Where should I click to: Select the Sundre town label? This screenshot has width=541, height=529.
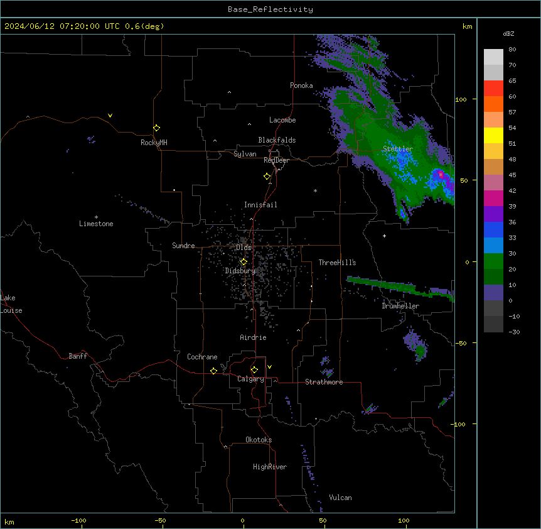(183, 246)
